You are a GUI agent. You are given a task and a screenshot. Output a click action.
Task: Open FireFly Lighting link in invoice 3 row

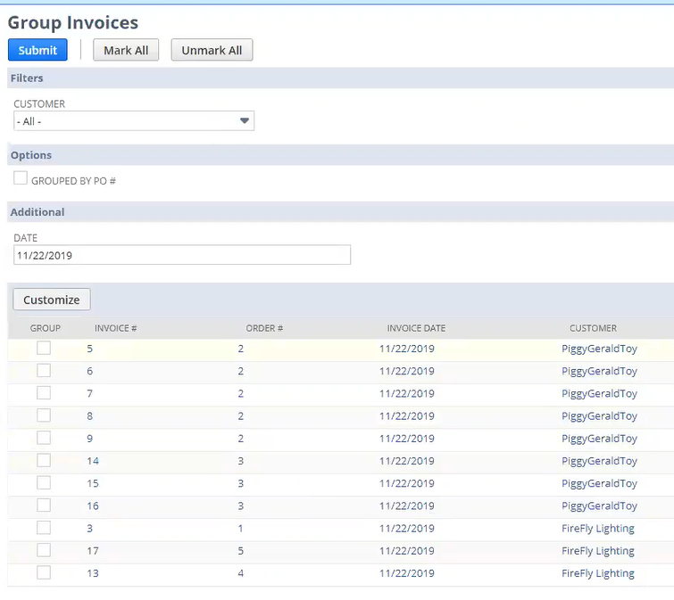[598, 529]
